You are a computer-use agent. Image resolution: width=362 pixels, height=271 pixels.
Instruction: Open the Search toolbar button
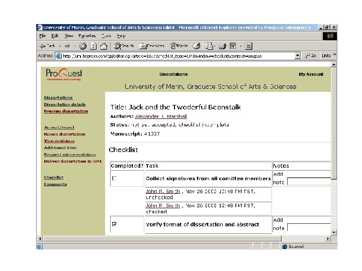(x=124, y=46)
